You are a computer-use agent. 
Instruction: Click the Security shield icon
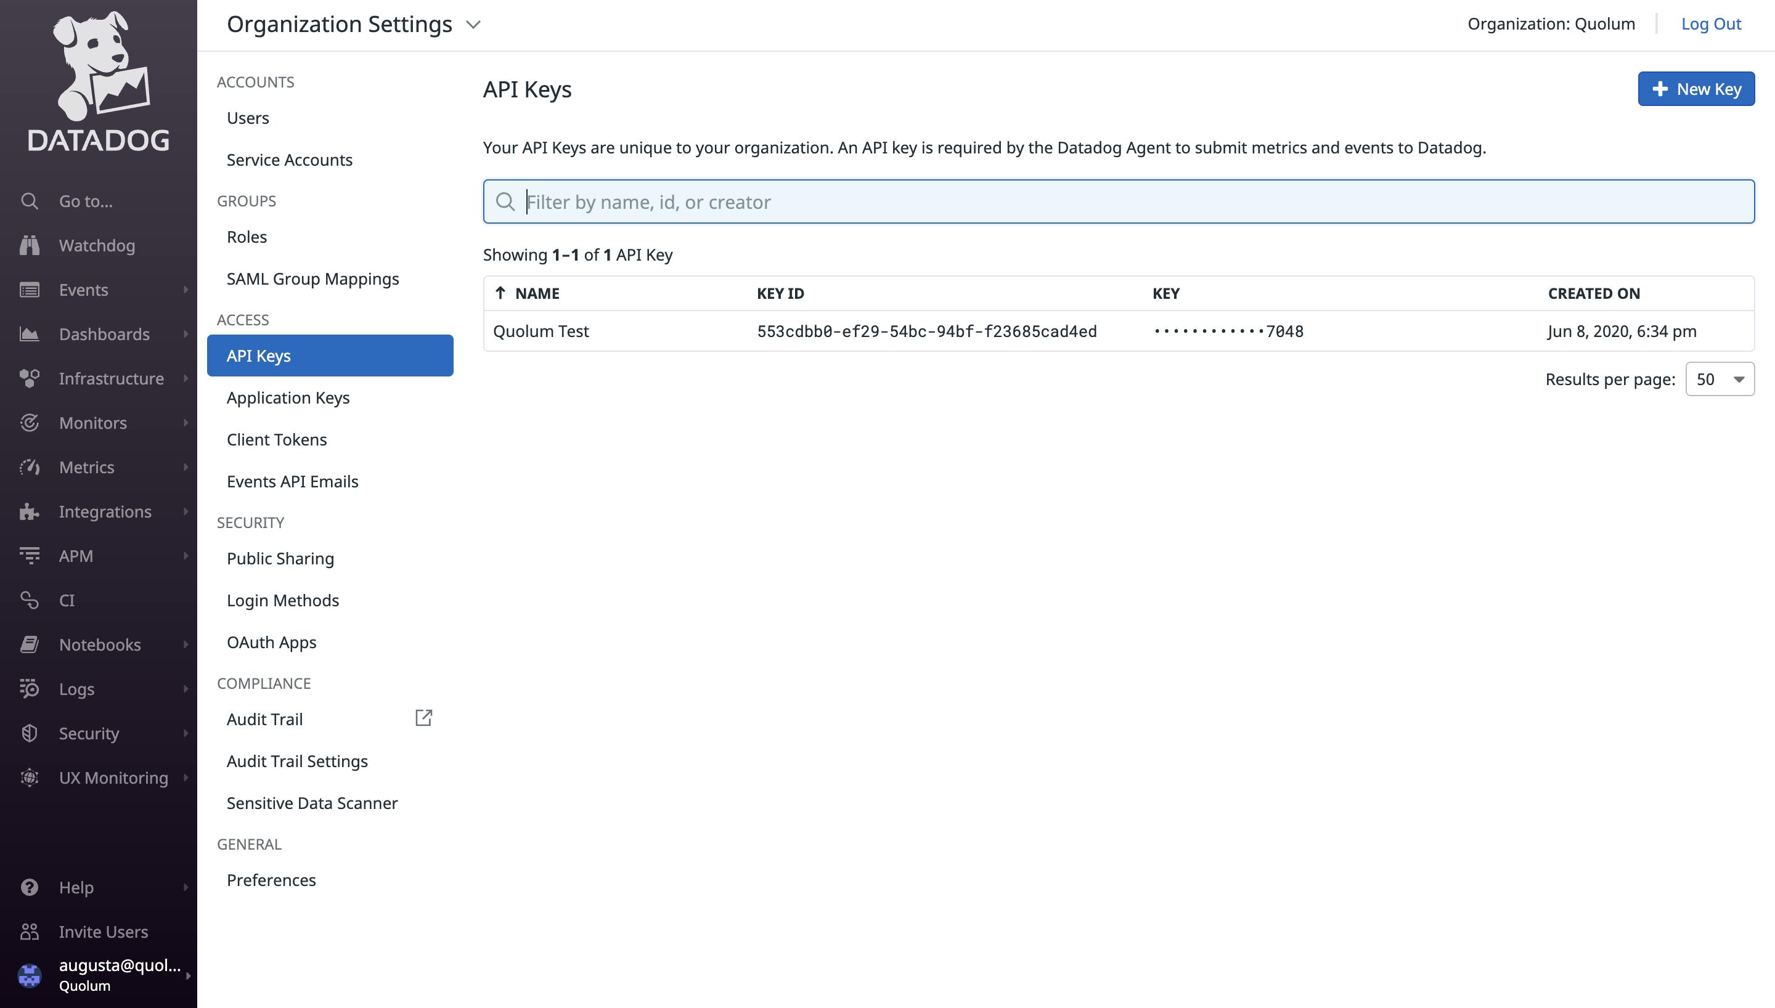pyautogui.click(x=29, y=733)
